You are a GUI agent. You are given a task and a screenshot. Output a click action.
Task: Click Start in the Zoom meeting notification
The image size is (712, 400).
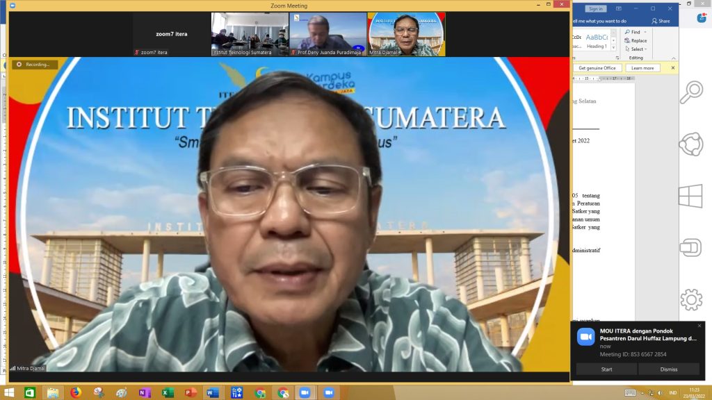click(606, 369)
